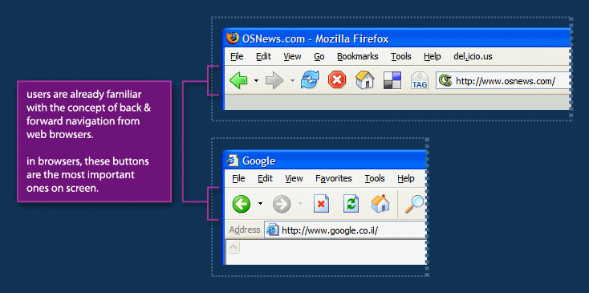Click Internet Explorer gray Forward button
This screenshot has width=589, height=293.
[282, 204]
